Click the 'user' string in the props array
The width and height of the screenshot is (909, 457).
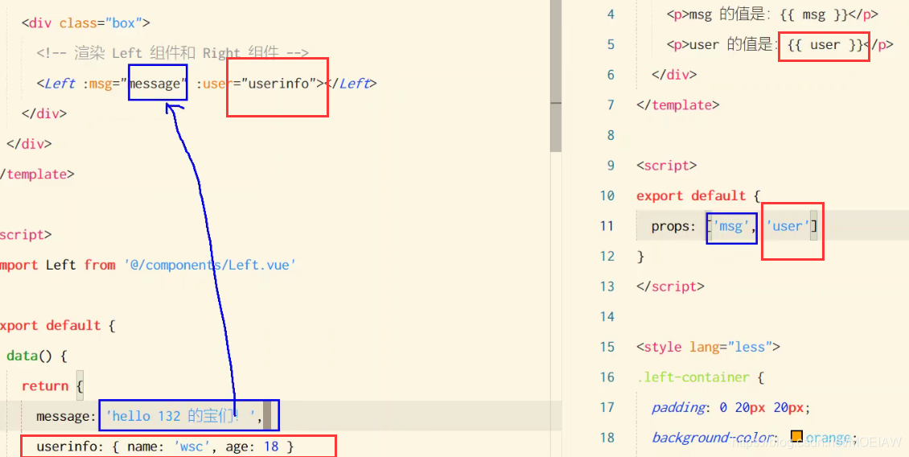(x=788, y=225)
